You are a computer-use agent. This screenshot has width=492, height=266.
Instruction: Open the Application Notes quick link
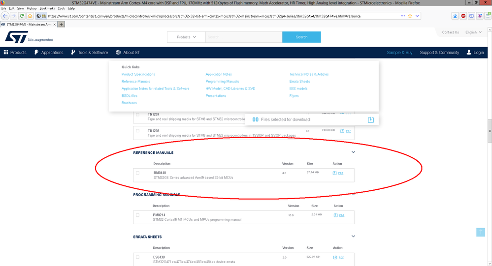click(x=219, y=74)
